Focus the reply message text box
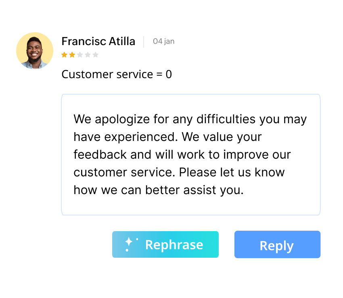The height and width of the screenshot is (298, 343). coord(190,205)
